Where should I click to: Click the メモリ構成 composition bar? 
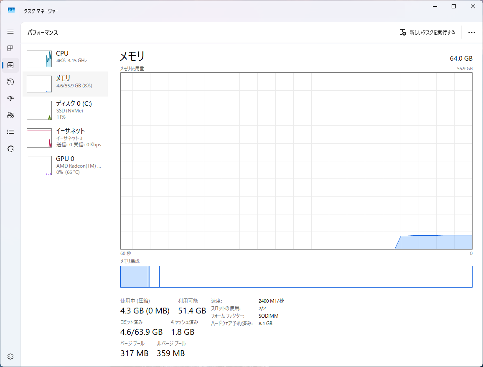[x=296, y=277]
